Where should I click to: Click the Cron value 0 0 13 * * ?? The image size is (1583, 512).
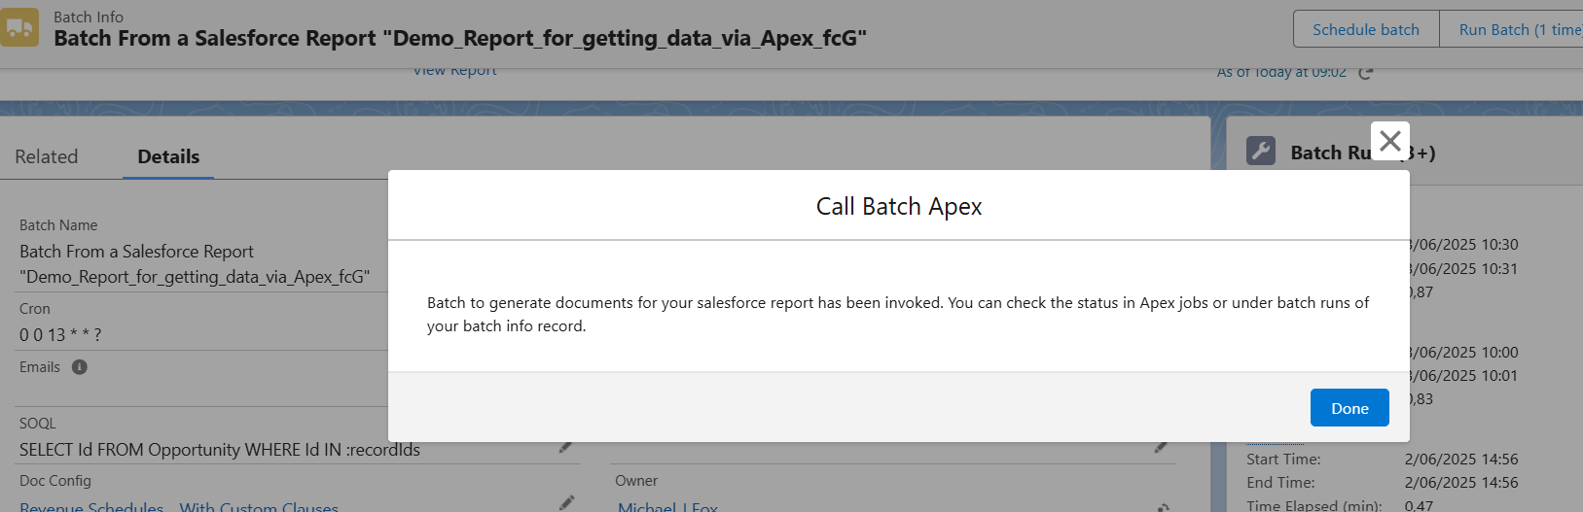tap(60, 335)
